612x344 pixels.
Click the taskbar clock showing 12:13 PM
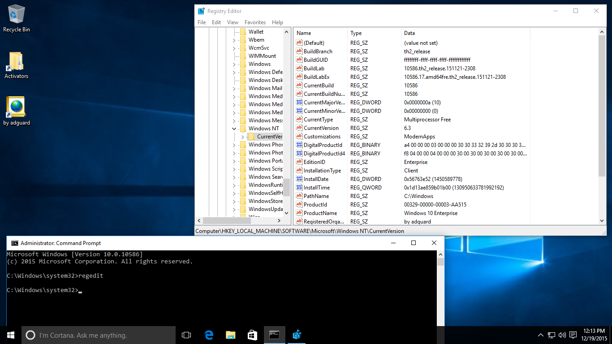point(595,335)
